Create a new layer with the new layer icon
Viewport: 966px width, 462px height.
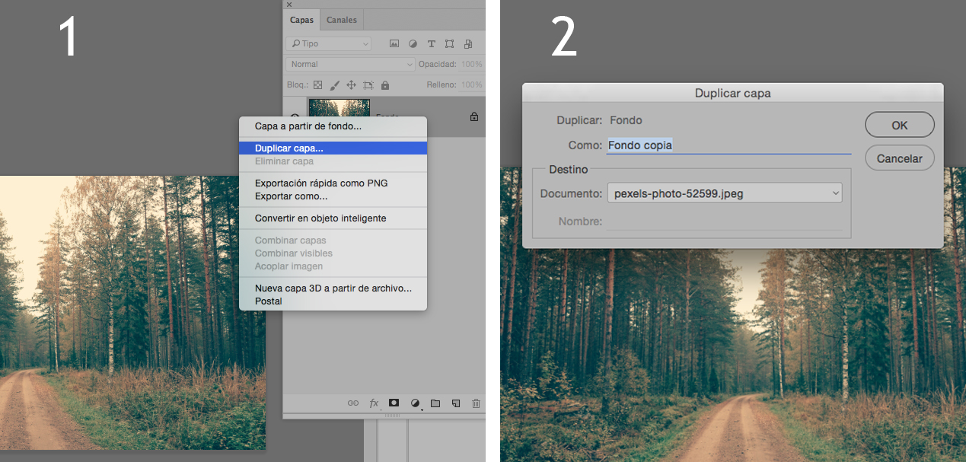(x=456, y=403)
